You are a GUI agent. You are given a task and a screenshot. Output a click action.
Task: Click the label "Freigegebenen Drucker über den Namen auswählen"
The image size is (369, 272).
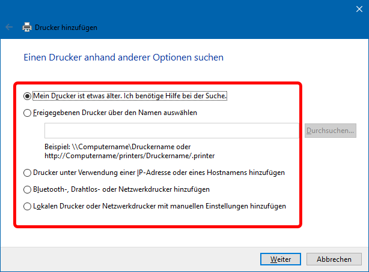point(115,112)
